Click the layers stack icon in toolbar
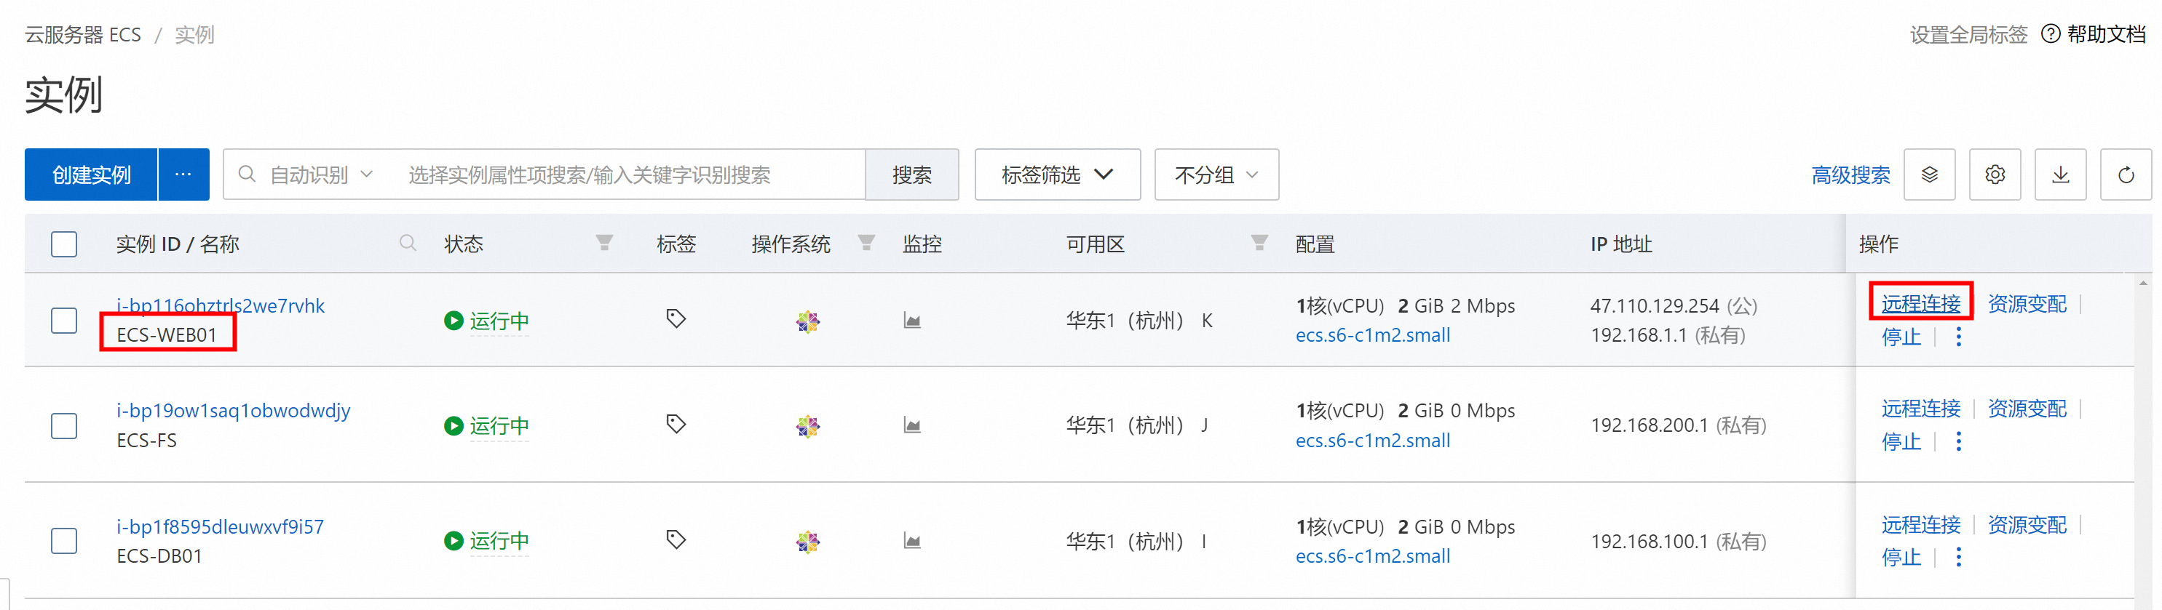Viewport: 2162px width, 610px height. [1930, 174]
